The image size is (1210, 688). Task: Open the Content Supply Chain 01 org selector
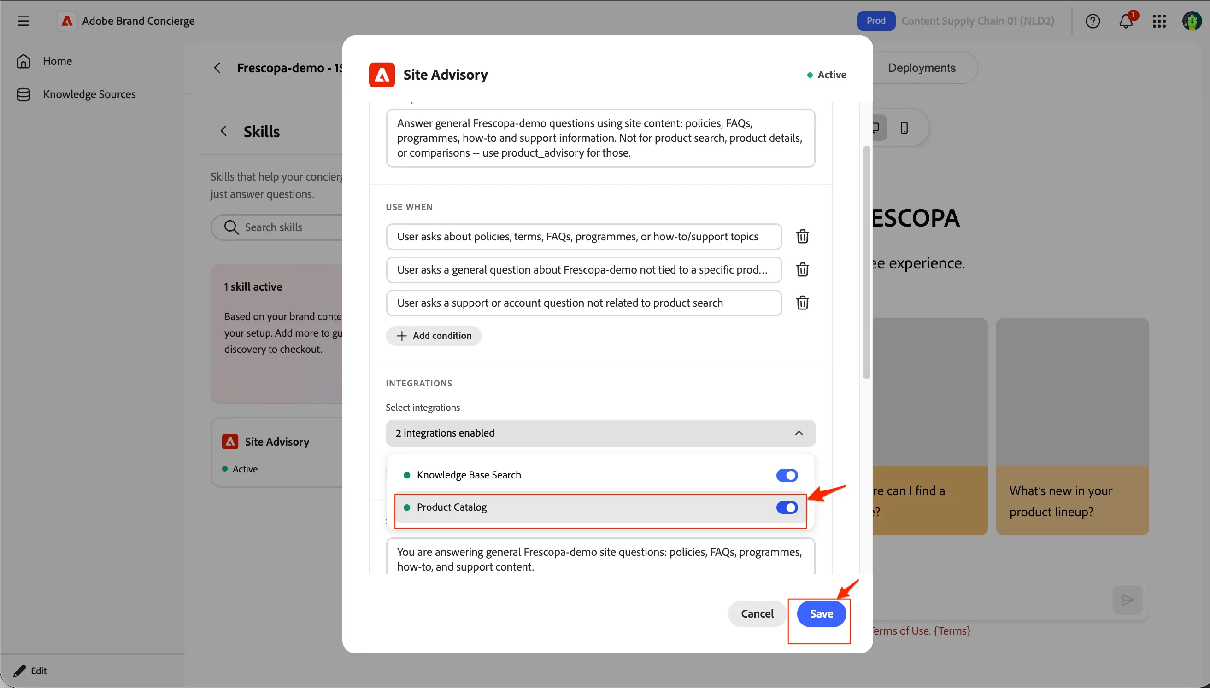(977, 21)
